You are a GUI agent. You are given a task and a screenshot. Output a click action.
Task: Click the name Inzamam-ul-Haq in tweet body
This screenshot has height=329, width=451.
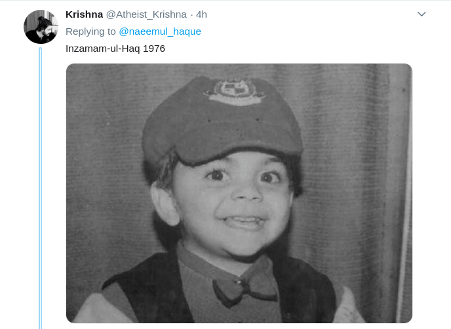point(103,48)
